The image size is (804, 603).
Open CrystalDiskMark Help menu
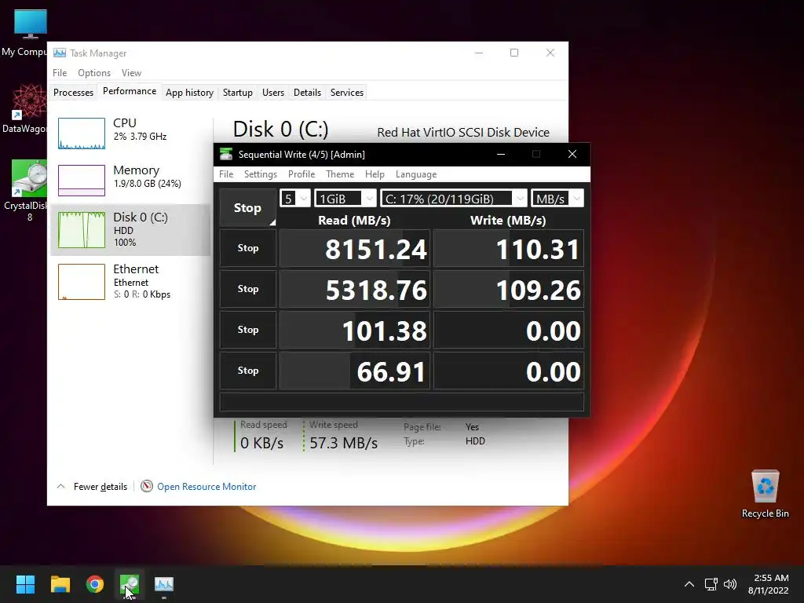click(375, 174)
